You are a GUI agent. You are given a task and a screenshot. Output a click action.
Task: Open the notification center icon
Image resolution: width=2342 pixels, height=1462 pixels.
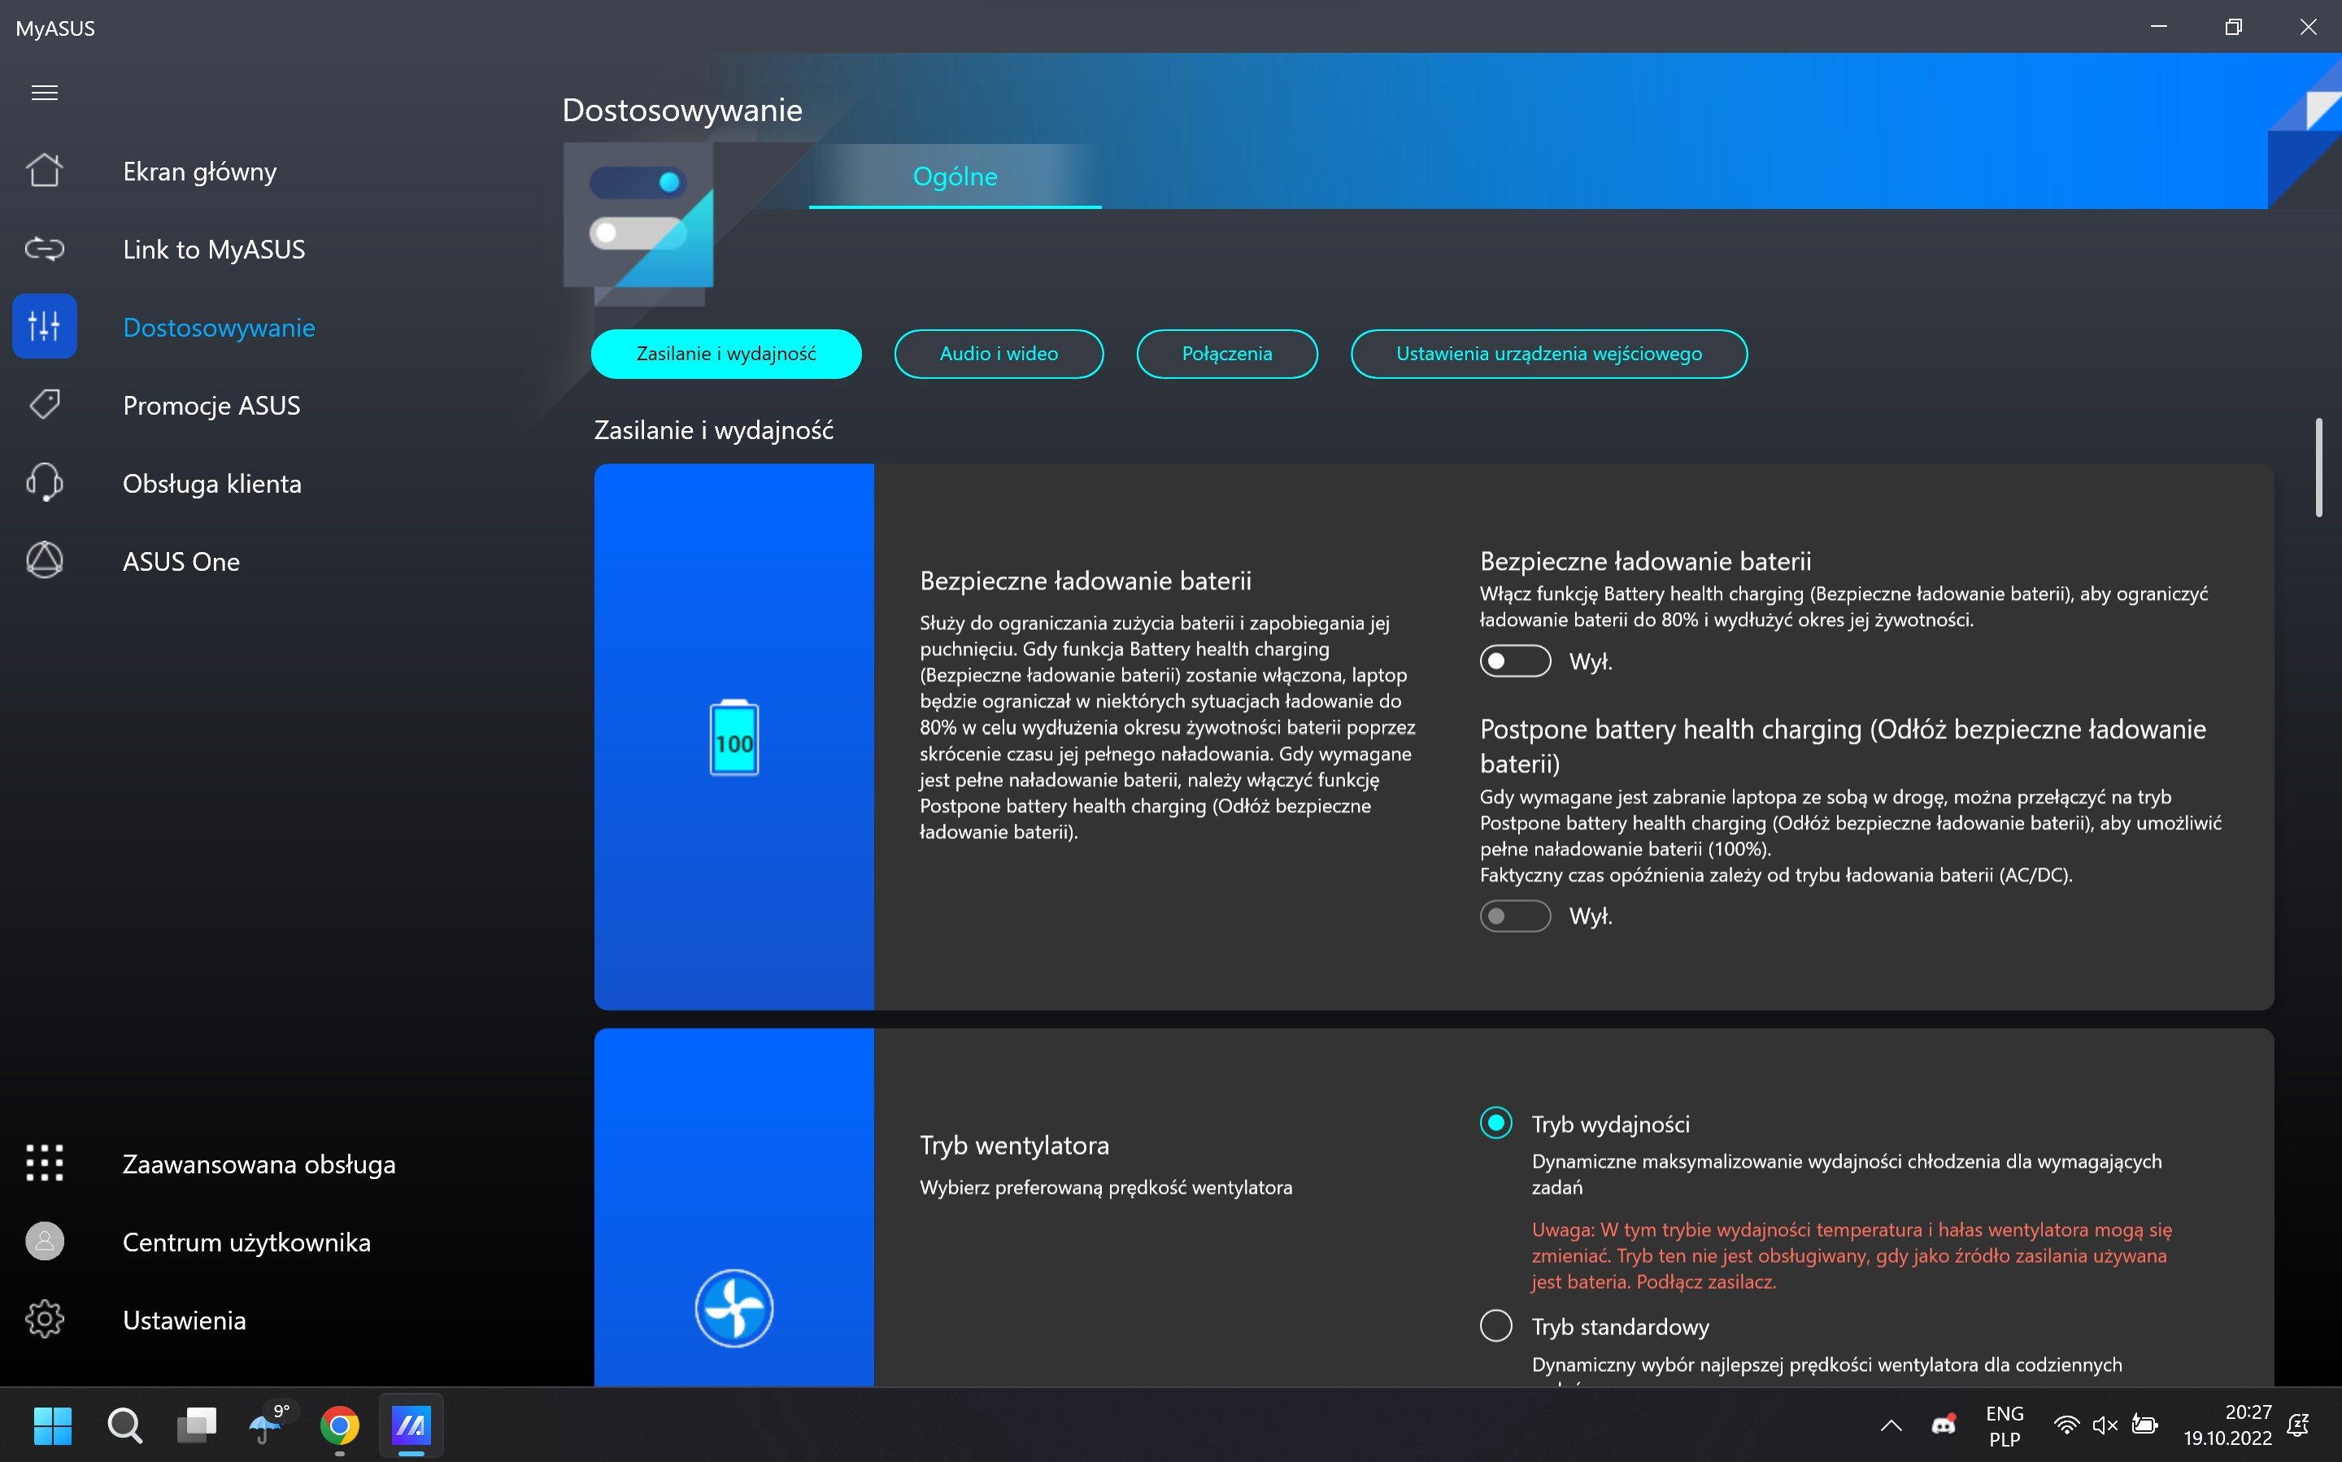pos(2298,1425)
